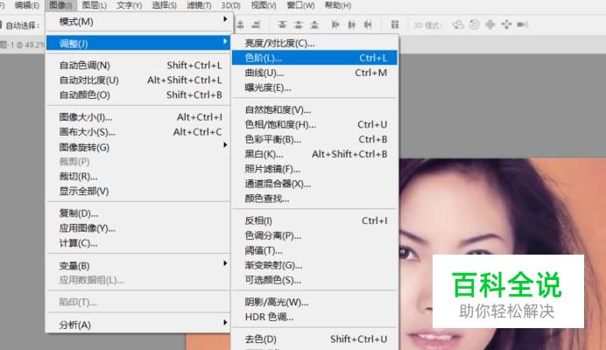Select the 3D pan object icon
This screenshot has height=350, width=606.
[x=490, y=24]
